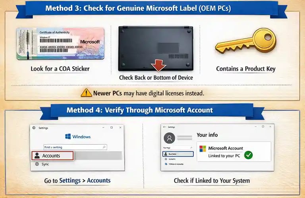Click "Linked to your PC" text
Image resolution: width=305 pixels, height=198 pixels.
coord(224,156)
